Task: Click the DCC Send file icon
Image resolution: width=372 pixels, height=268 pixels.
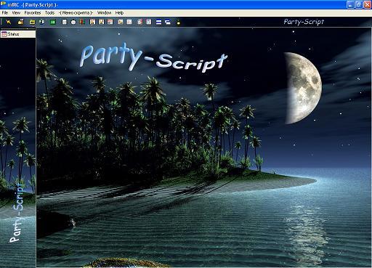Action: click(92, 22)
